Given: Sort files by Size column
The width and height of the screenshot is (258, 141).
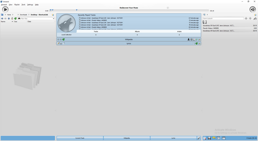Looking at the screenshot, I should [20, 22].
